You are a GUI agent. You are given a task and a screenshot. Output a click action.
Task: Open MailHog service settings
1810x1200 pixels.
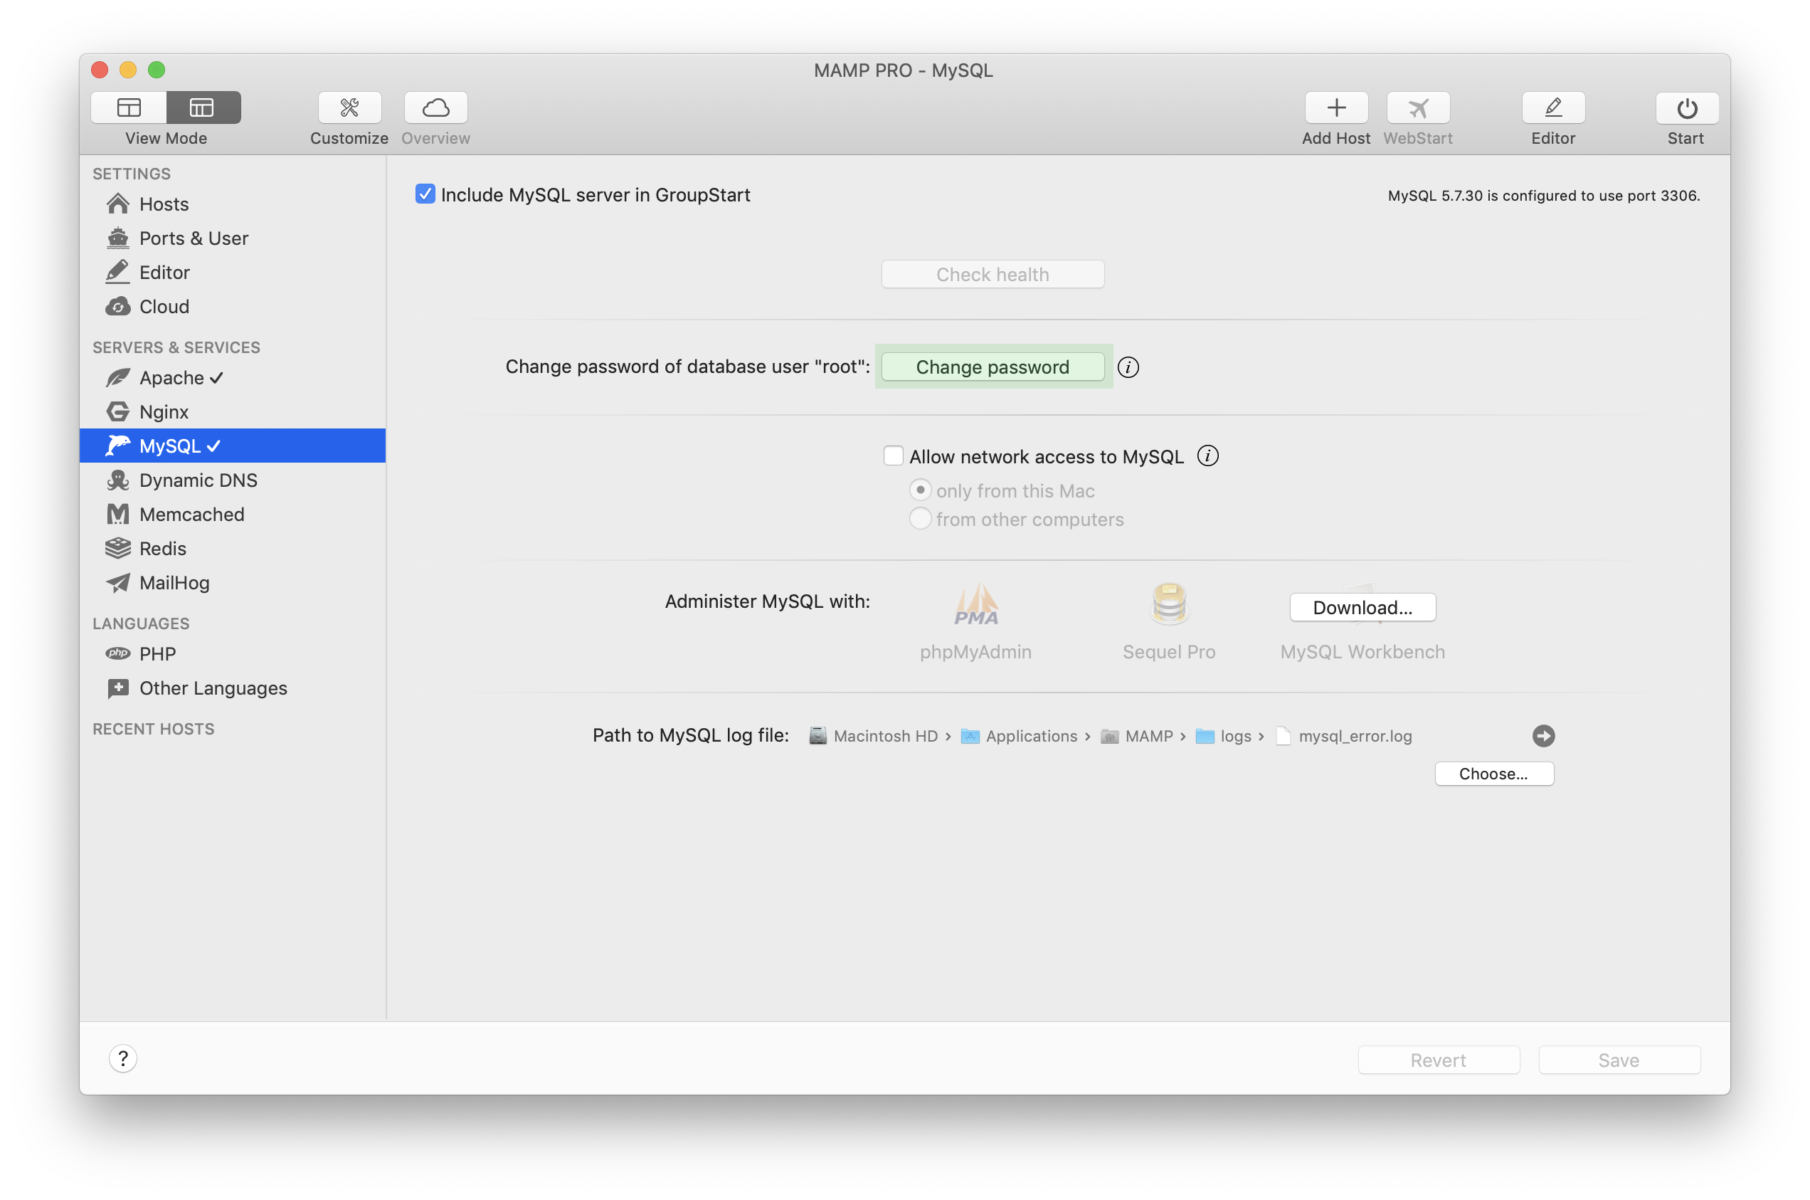pos(233,583)
